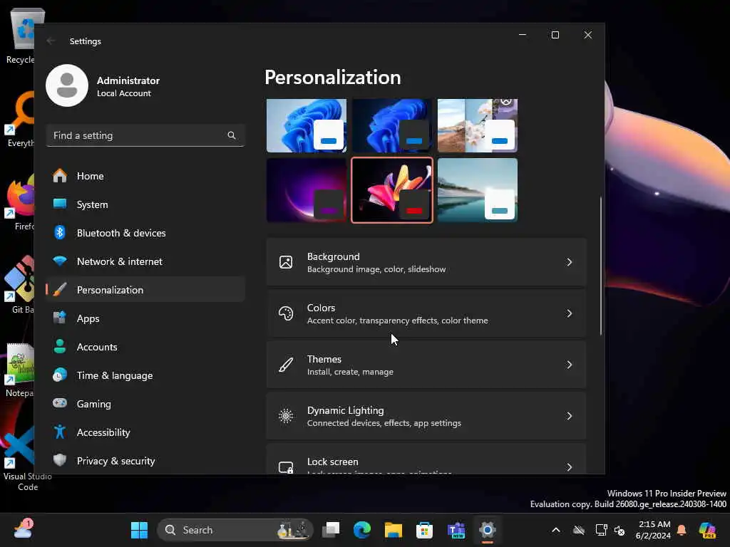Image resolution: width=730 pixels, height=547 pixels.
Task: Apply the Windows light bloom theme
Action: [x=307, y=125]
